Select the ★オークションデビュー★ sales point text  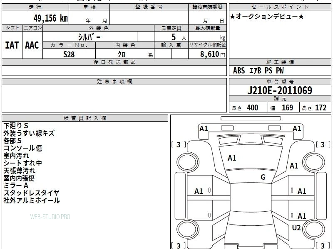click(x=267, y=17)
